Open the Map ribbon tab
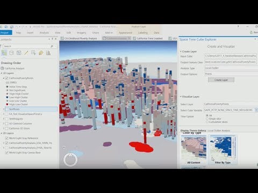Screen dimensions: 258x193 point(18,33)
